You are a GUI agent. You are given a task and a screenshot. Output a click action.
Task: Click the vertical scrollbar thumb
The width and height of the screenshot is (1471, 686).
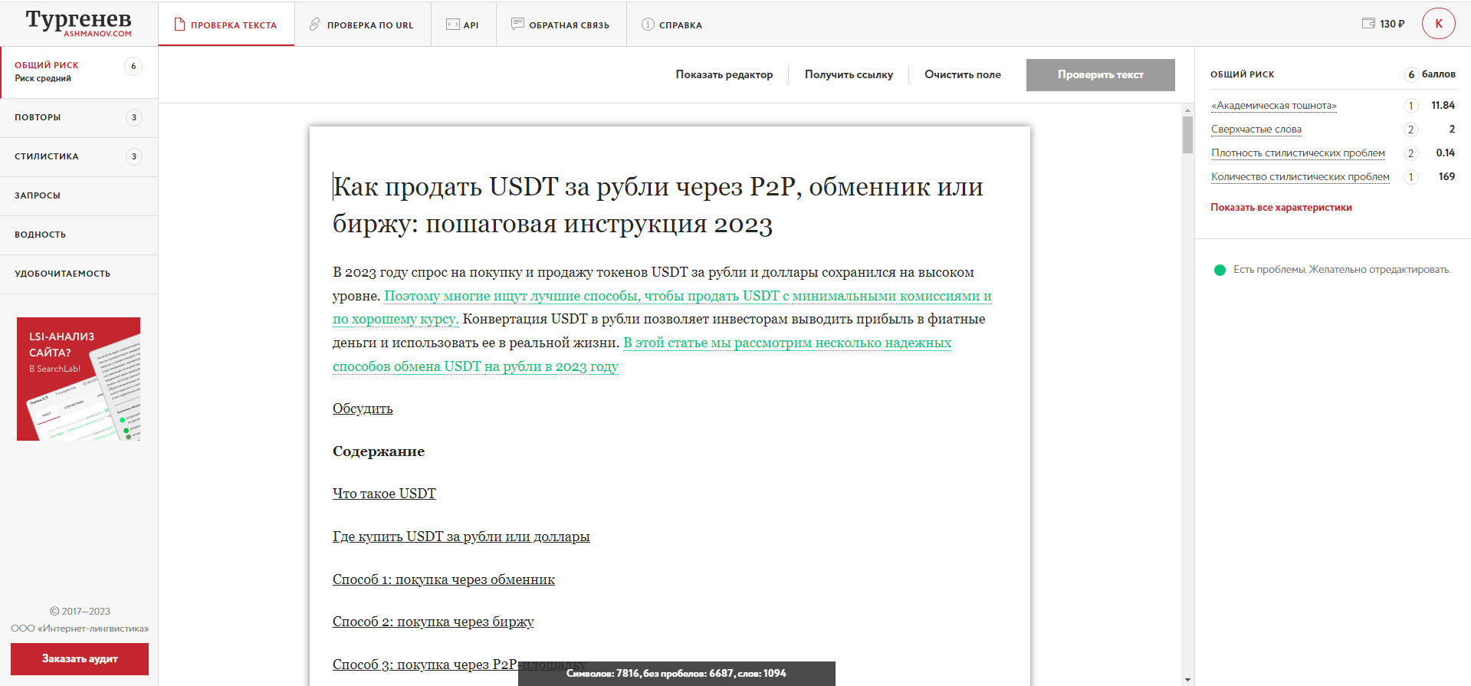click(x=1187, y=135)
